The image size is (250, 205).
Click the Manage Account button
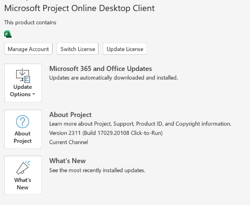pyautogui.click(x=28, y=49)
